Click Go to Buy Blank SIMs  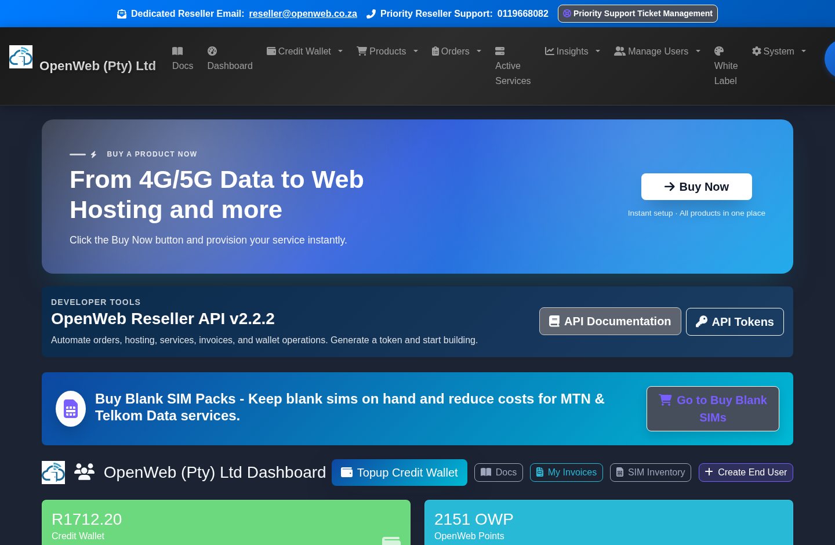click(x=713, y=409)
